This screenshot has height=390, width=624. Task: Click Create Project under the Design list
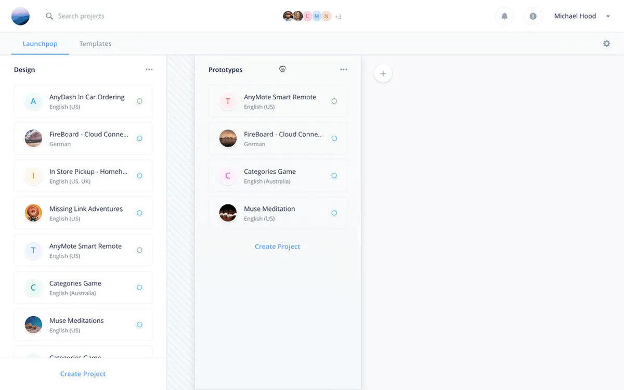pyautogui.click(x=83, y=374)
